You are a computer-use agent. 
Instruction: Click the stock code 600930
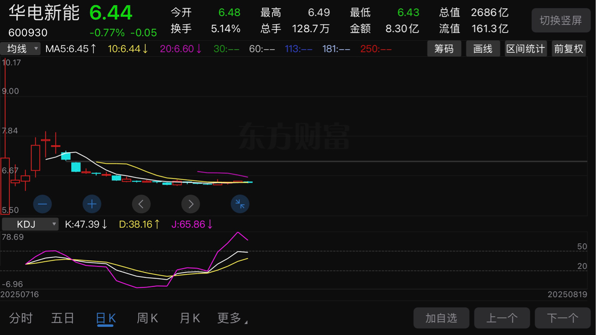tap(28, 33)
